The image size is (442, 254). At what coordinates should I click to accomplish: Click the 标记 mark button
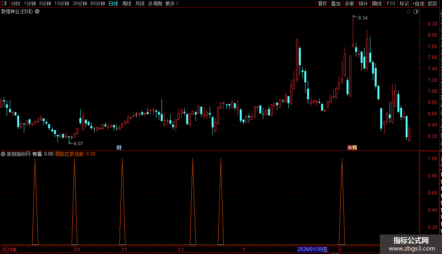[404, 4]
